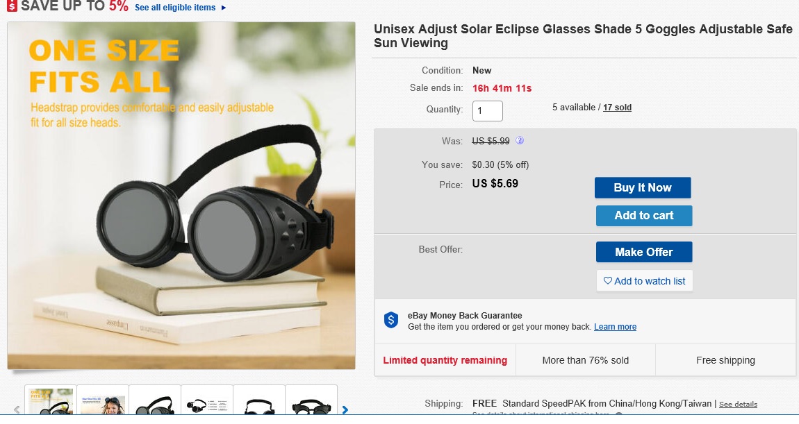Click the arrow beside See all eligible items
The image size is (799, 424).
coord(223,8)
